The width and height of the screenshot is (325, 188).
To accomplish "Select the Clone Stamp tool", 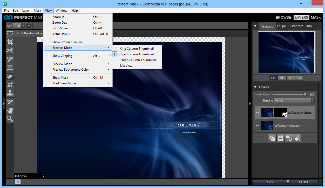I will click(x=10, y=93).
